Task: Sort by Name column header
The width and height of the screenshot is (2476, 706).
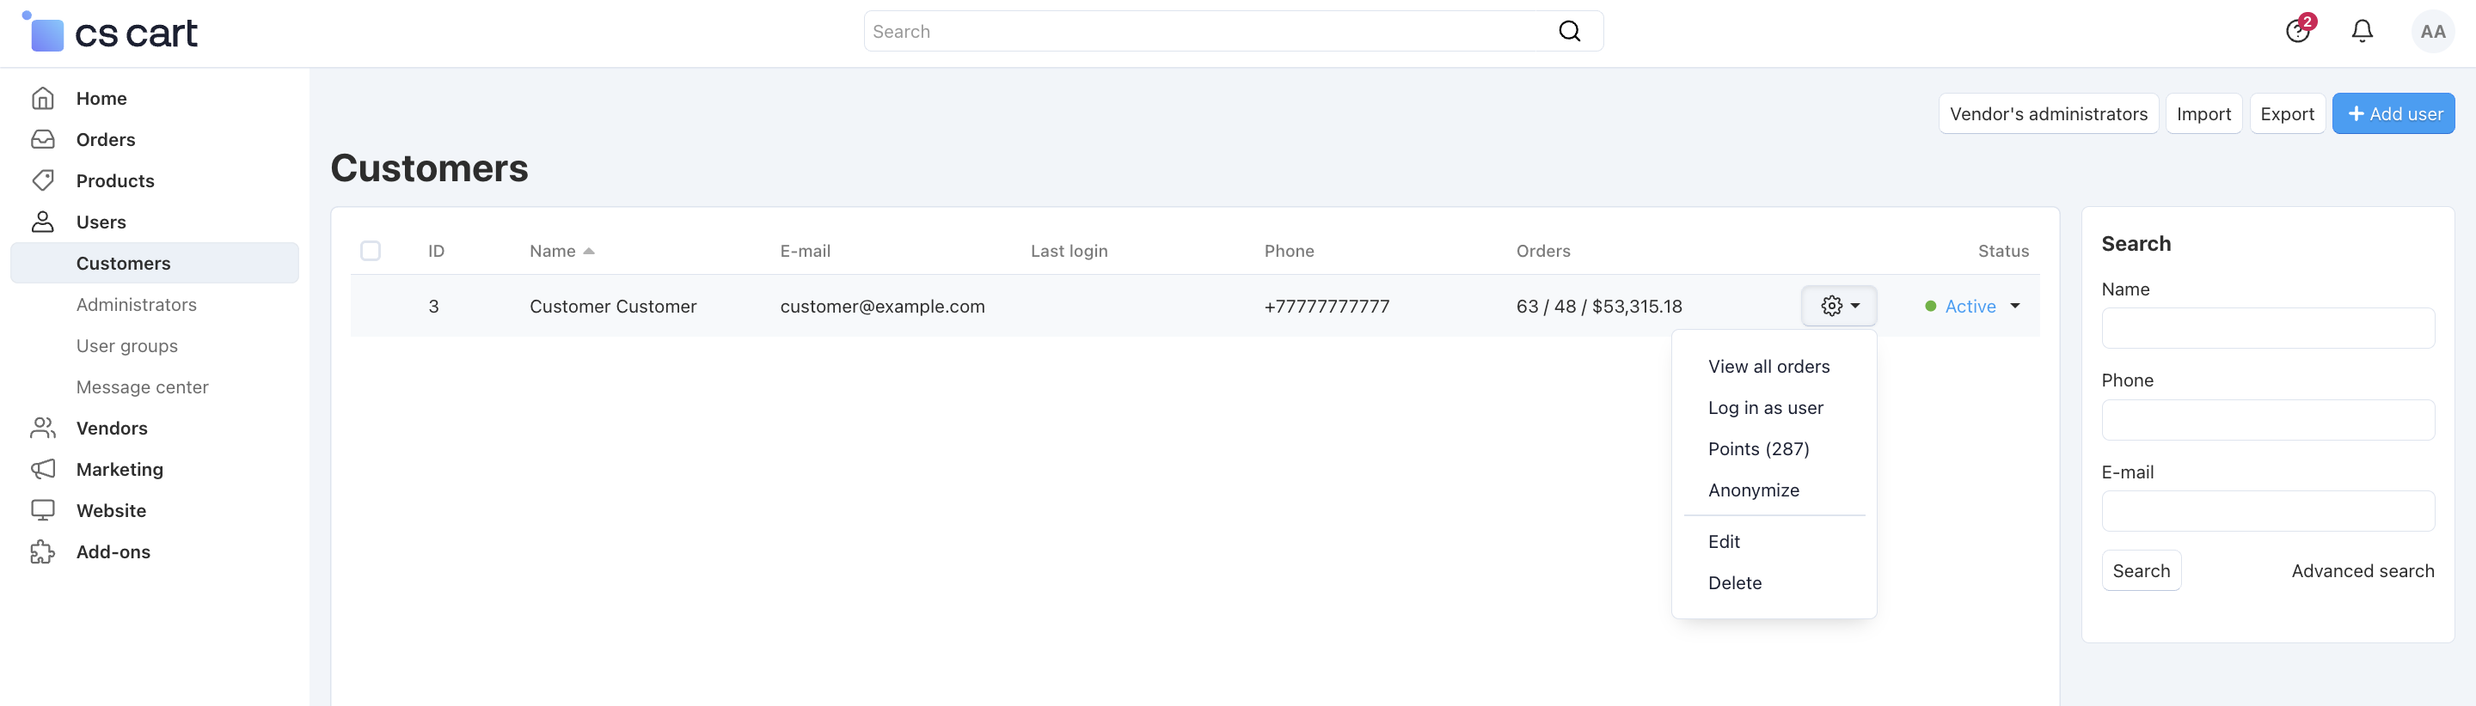Action: coord(561,251)
